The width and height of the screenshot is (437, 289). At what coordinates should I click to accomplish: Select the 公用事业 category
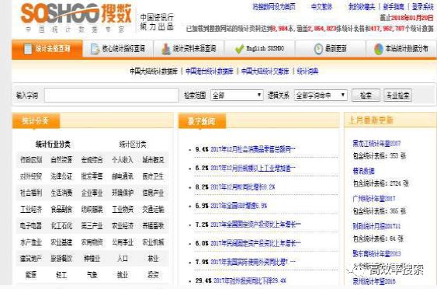[123, 242]
